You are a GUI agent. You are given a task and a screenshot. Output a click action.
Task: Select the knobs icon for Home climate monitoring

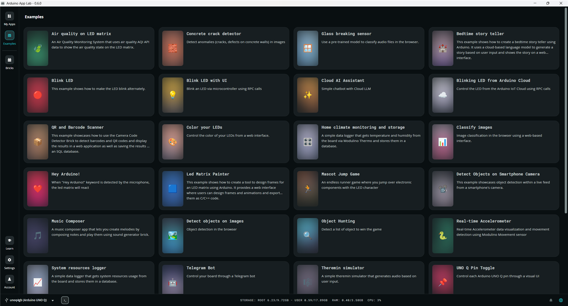(308, 142)
